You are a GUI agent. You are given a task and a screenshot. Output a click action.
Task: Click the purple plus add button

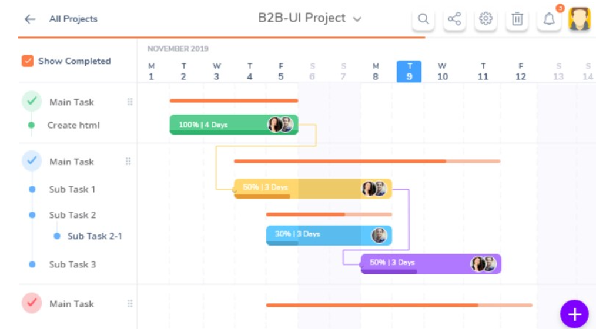point(574,314)
